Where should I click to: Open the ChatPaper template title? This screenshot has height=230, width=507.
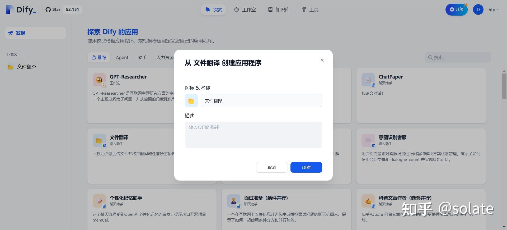point(391,77)
